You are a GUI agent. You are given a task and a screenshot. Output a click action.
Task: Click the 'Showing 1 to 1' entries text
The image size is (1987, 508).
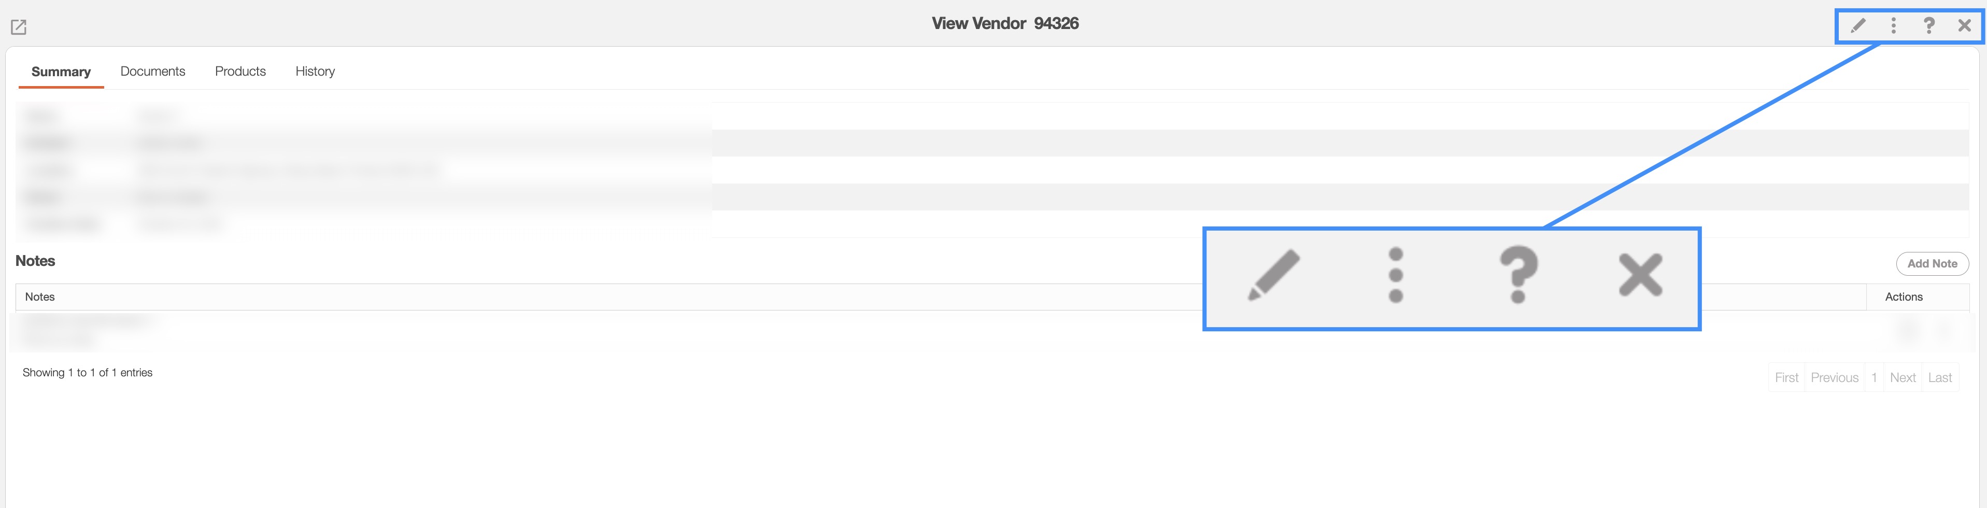(x=87, y=372)
